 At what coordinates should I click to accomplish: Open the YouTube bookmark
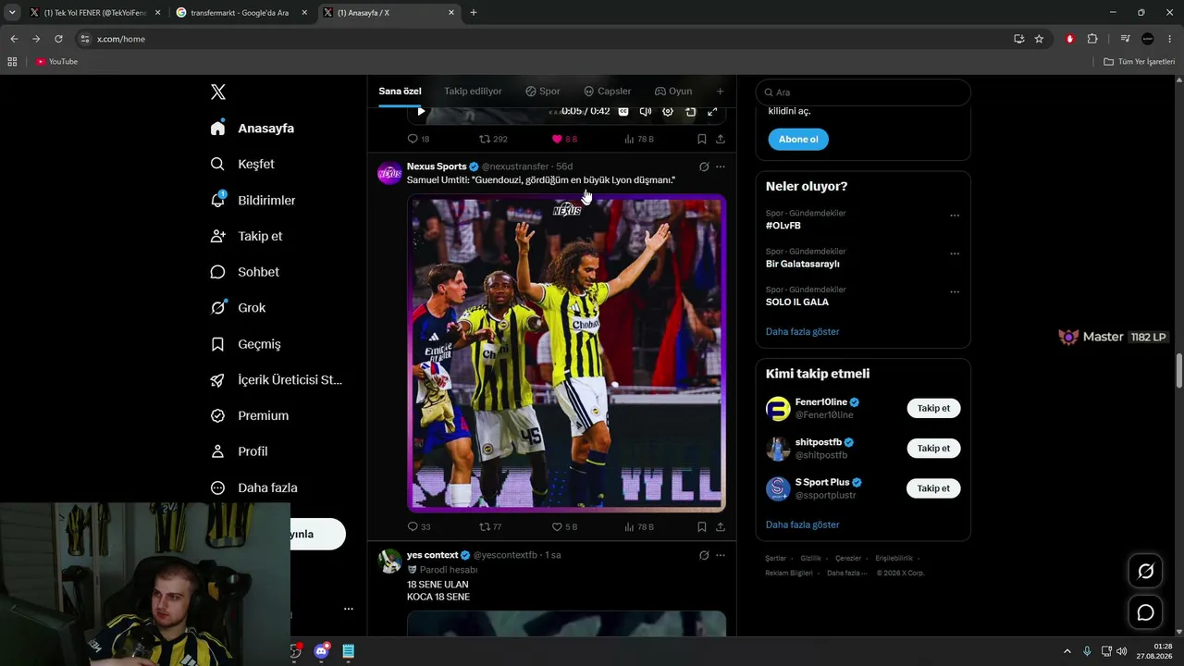(56, 62)
